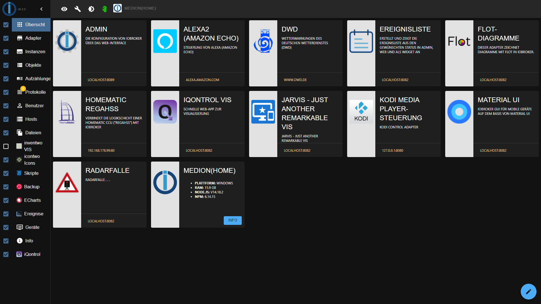Click the Admin gear logo thumbnail
Image resolution: width=541 pixels, height=304 pixels.
[x=67, y=41]
